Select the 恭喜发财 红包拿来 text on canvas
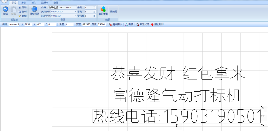 click(x=178, y=73)
